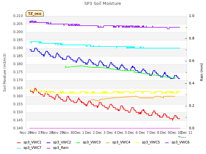
Task: Select the sp3_Rain legend entry
Action: pyautogui.click(x=58, y=148)
